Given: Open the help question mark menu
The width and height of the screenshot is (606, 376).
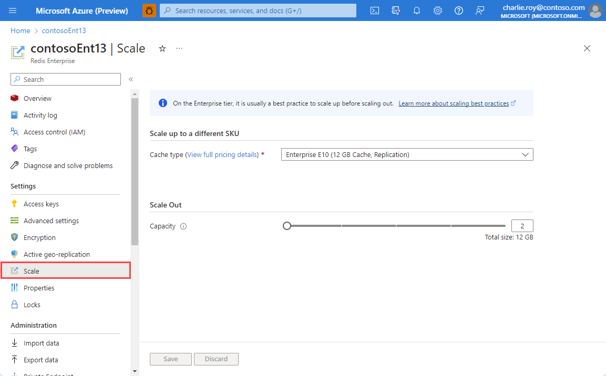Looking at the screenshot, I should point(458,10).
